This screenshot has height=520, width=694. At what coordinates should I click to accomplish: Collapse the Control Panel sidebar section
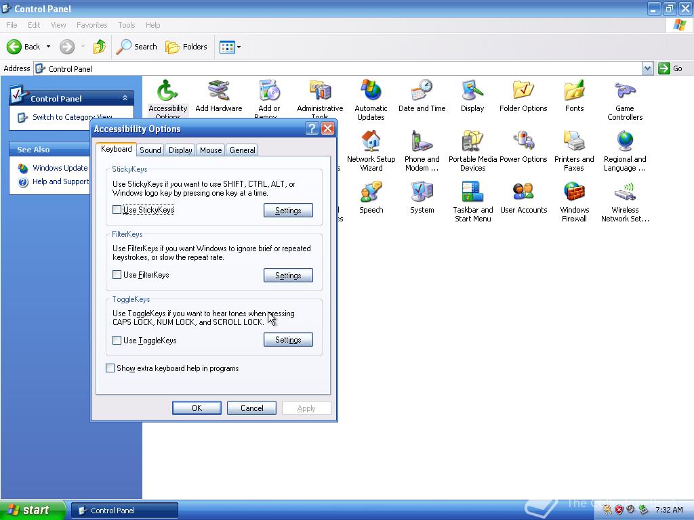pos(125,97)
